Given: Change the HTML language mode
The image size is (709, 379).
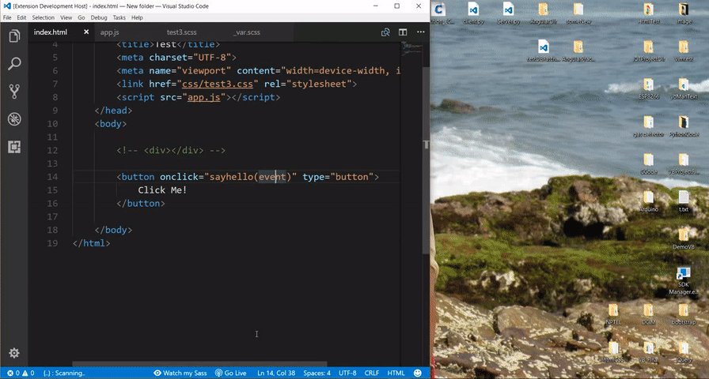Looking at the screenshot, I should coord(396,373).
